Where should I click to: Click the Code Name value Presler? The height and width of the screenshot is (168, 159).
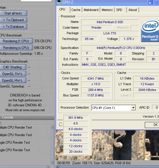[96, 28]
